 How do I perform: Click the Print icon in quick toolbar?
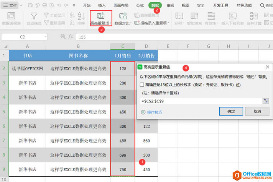pos(44,5)
